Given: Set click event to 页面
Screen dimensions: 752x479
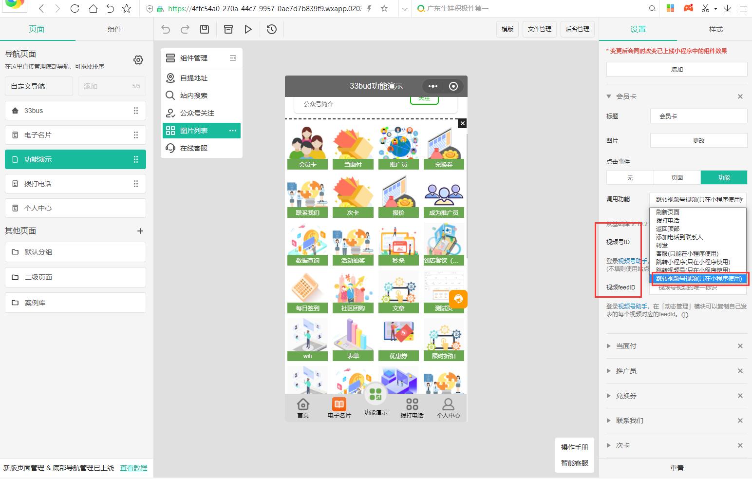Looking at the screenshot, I should click(x=677, y=177).
